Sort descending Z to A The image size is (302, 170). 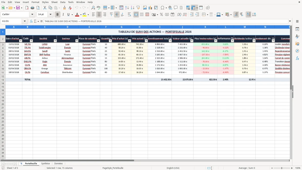click(x=133, y=8)
